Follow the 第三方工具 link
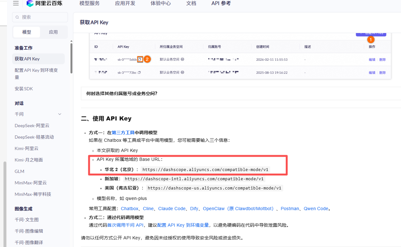Image resolution: width=401 pixels, height=247 pixels. 123,133
